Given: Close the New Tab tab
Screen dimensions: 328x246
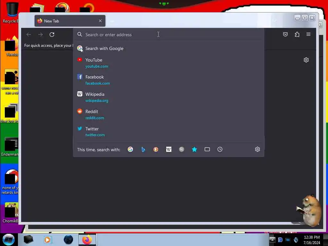Looking at the screenshot, I should [x=100, y=21].
